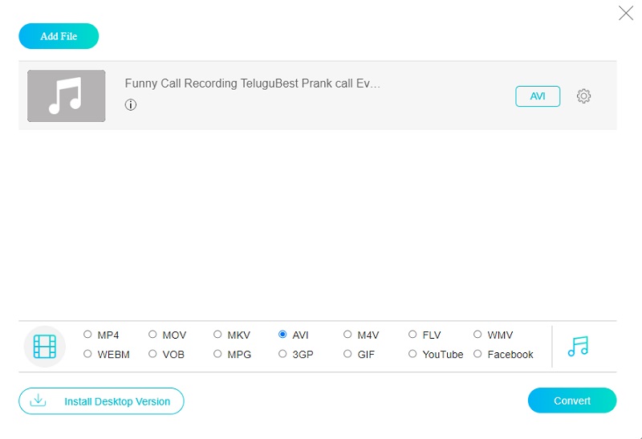Image resolution: width=642 pixels, height=439 pixels.
Task: Click the Add File button
Action: (59, 36)
